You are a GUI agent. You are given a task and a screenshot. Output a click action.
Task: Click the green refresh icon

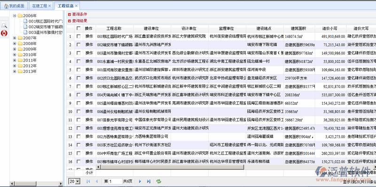coord(158,181)
